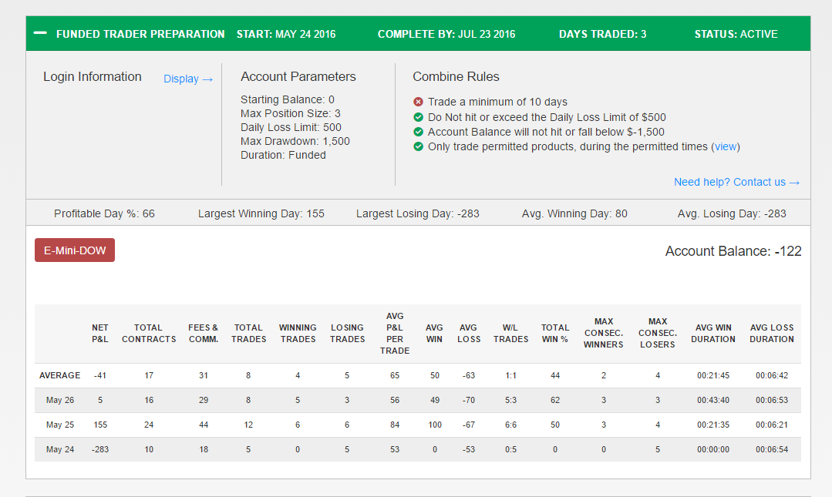Click the W/L TRADES column header
832x497 pixels.
[x=510, y=333]
